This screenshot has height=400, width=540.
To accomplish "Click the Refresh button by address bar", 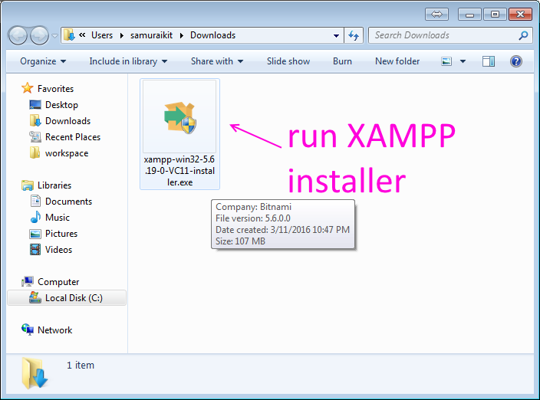I will coord(354,35).
